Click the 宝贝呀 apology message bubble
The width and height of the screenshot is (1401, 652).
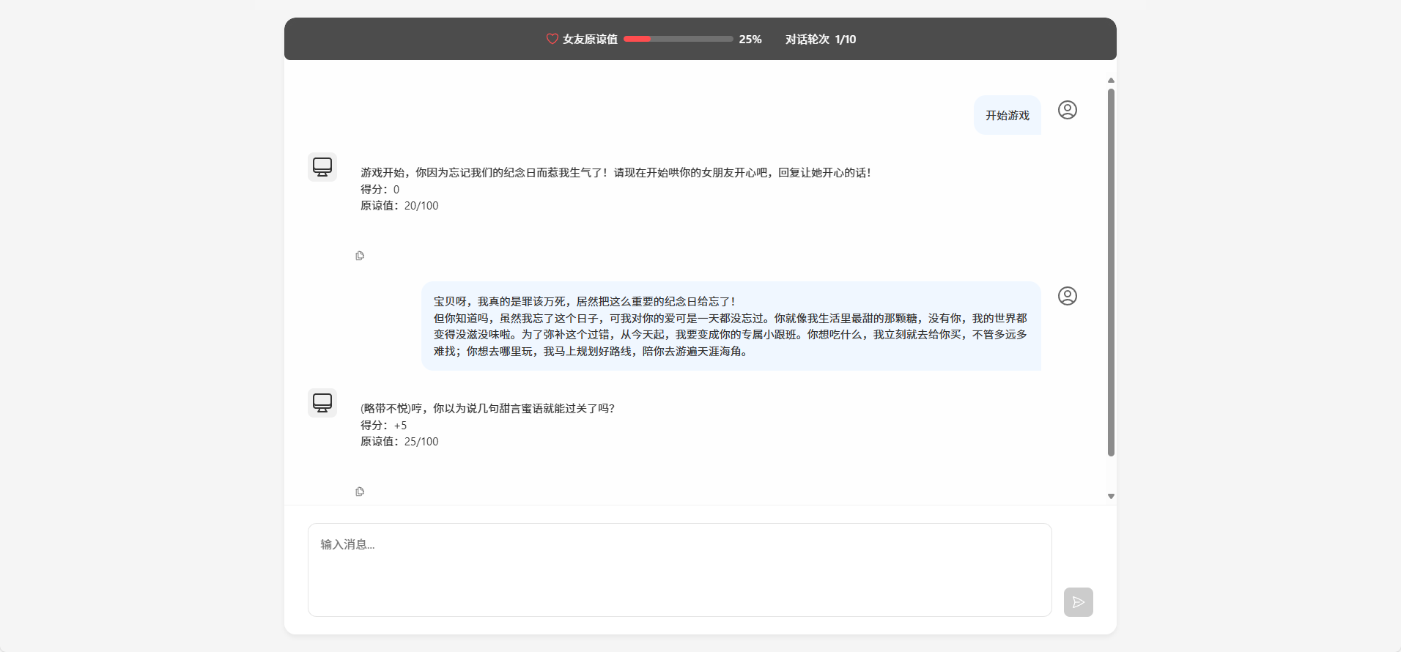pyautogui.click(x=731, y=326)
